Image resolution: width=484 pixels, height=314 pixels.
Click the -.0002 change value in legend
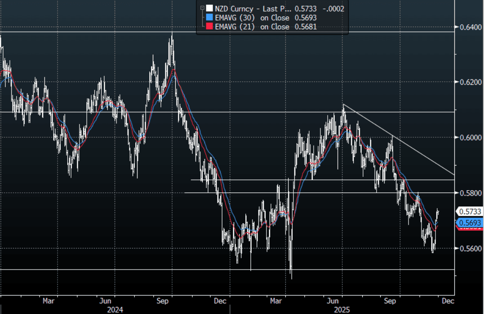click(333, 9)
